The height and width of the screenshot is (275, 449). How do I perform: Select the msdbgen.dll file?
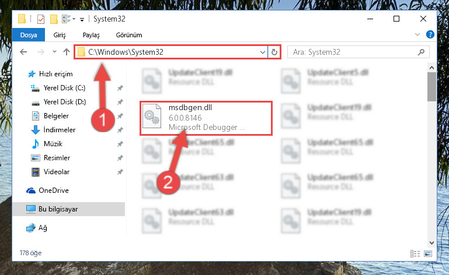[206, 118]
